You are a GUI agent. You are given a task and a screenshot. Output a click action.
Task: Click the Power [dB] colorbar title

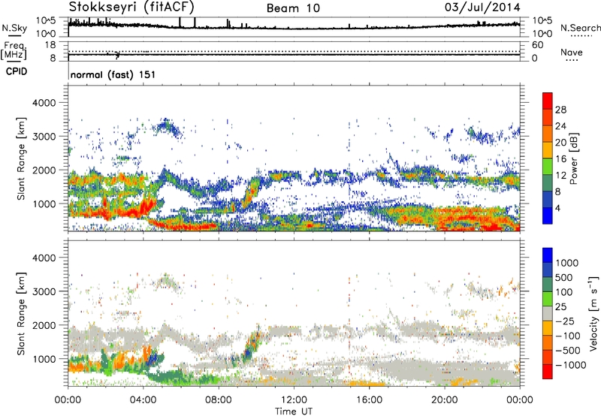coord(574,158)
